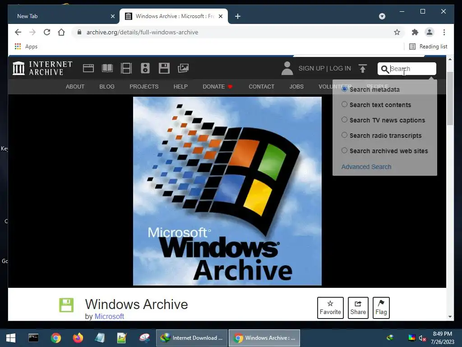The width and height of the screenshot is (462, 347).
Task: Select the Windows Archive browser tab
Action: pyautogui.click(x=174, y=16)
